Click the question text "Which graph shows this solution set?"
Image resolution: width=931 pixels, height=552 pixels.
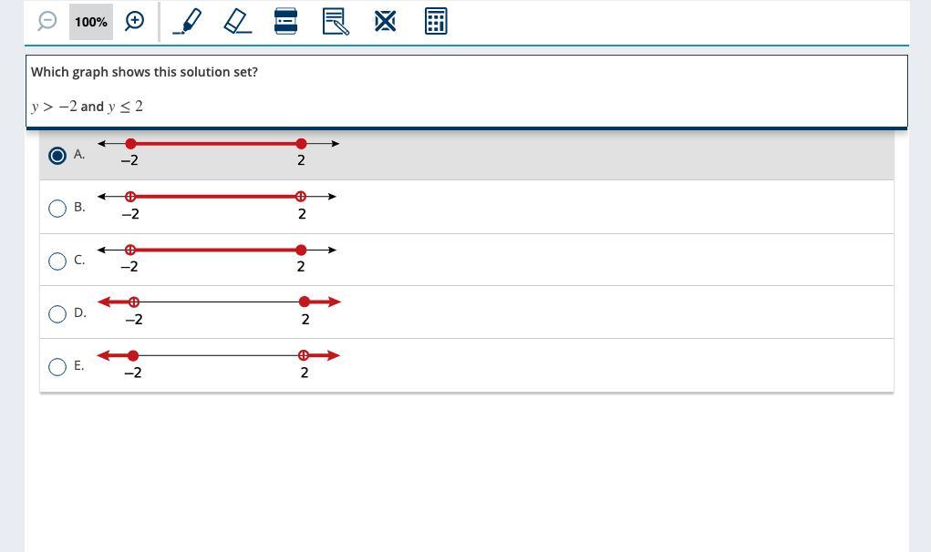point(144,72)
